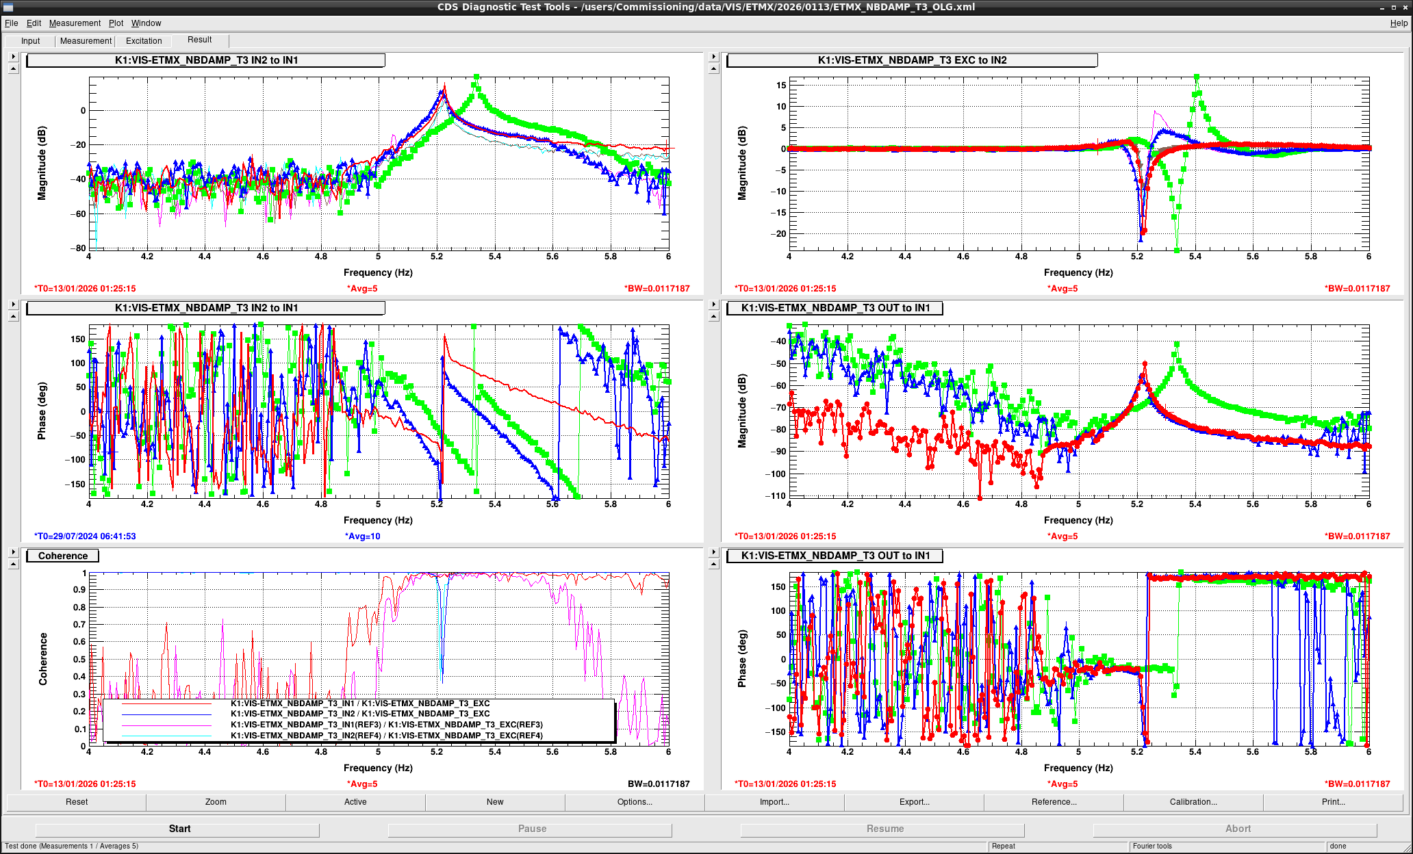This screenshot has width=1413, height=854.
Task: Open the Options... dialog button
Action: pos(635,802)
